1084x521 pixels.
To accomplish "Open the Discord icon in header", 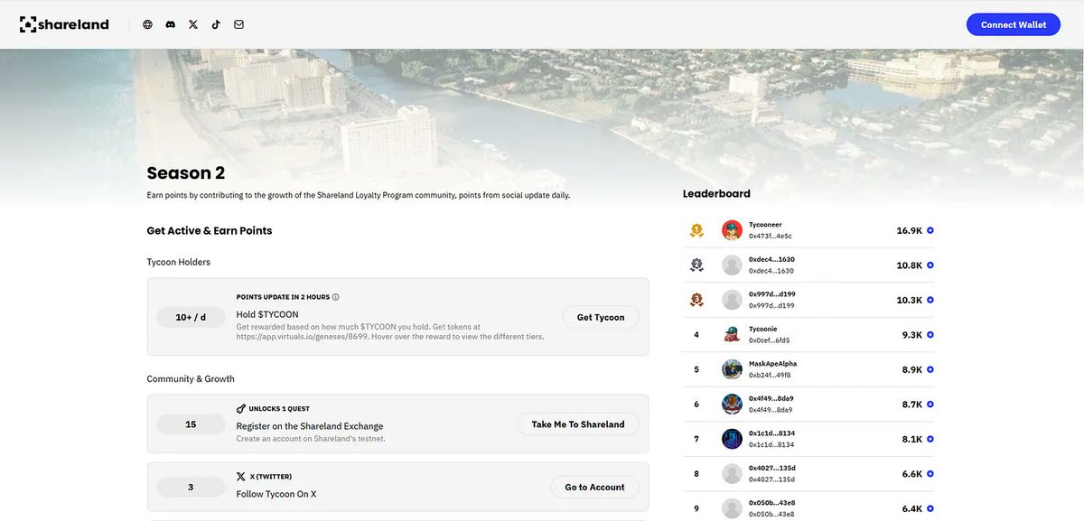I will pyautogui.click(x=171, y=24).
